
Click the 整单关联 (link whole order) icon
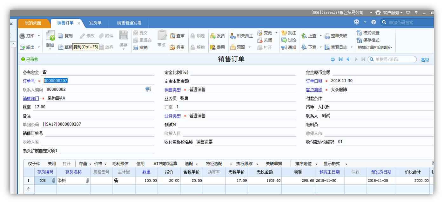pyautogui.click(x=327, y=36)
